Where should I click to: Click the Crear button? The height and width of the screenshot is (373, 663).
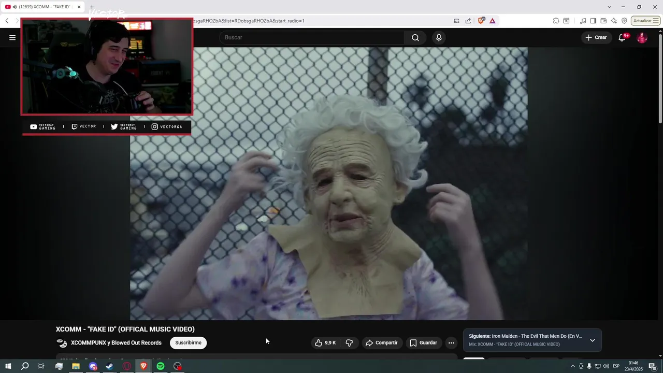596,37
